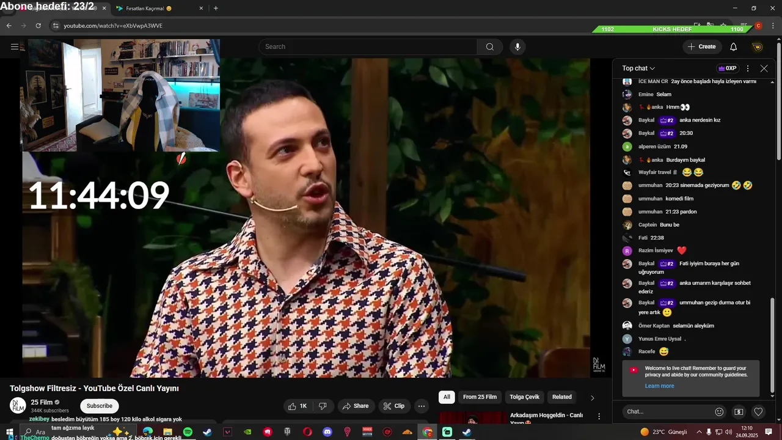
Task: Like the video with thumbs up
Action: 298,406
